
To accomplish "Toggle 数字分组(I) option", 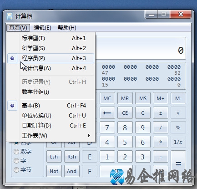I will (51, 92).
